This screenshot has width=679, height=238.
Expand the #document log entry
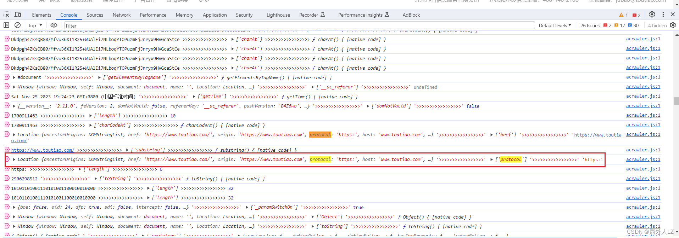(x=14, y=77)
